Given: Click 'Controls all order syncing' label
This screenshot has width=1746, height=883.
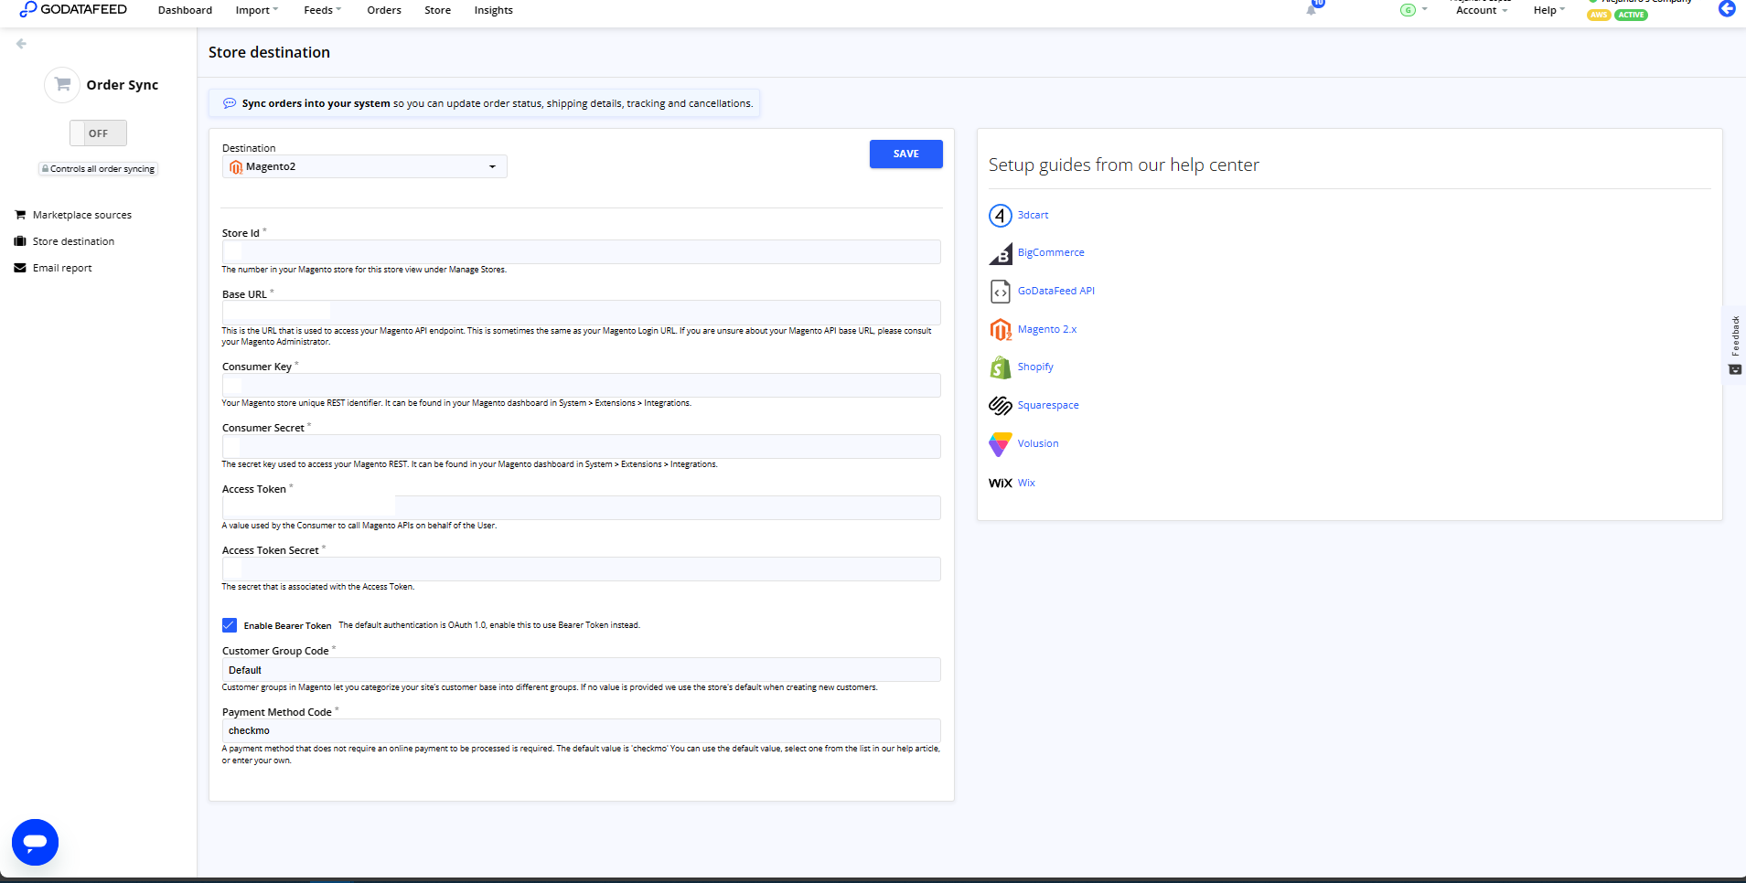Looking at the screenshot, I should coord(98,169).
